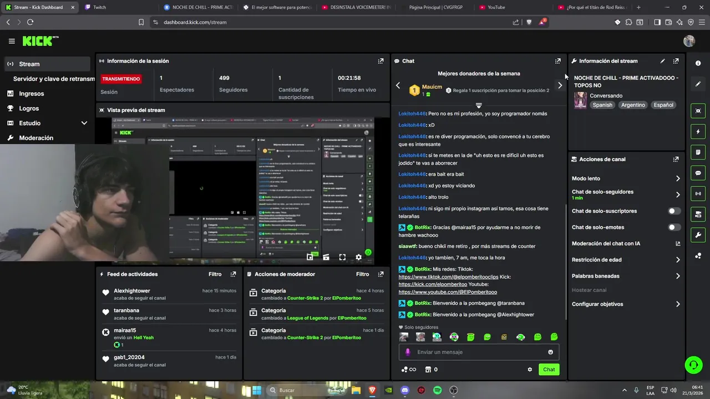Viewport: 710px width, 399px height.
Task: Open the green headset support button
Action: 693,365
